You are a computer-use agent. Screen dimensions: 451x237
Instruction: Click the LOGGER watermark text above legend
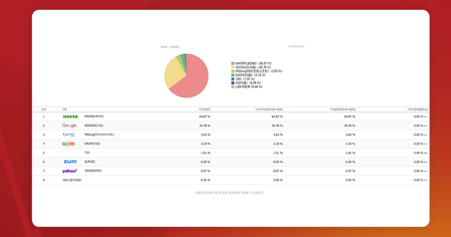[x=296, y=46]
